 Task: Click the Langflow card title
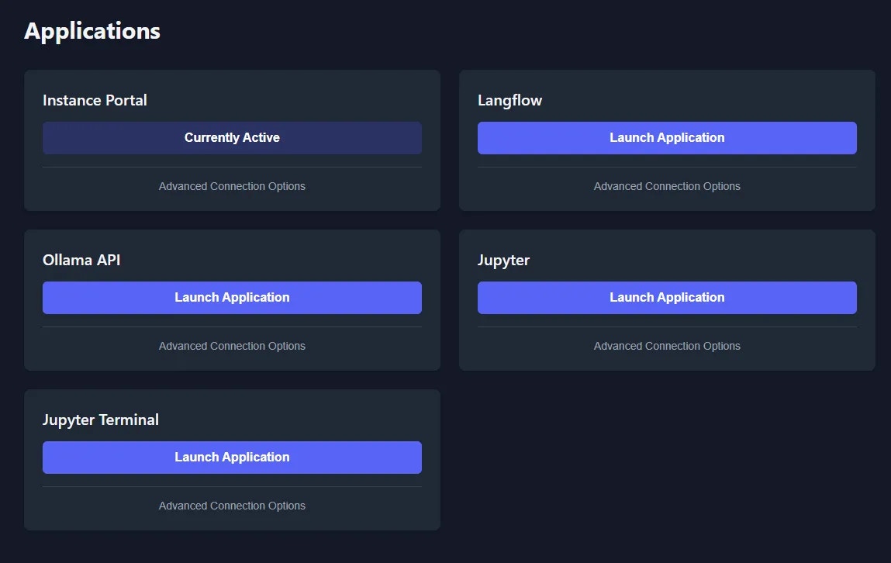coord(509,101)
